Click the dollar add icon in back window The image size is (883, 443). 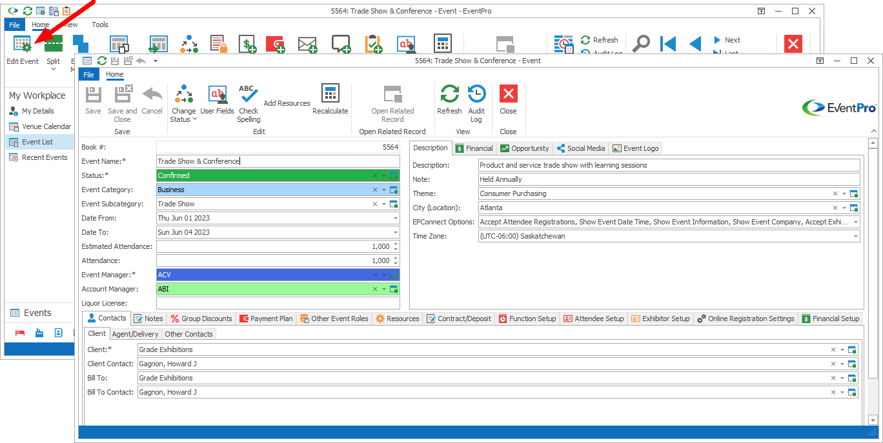point(248,44)
